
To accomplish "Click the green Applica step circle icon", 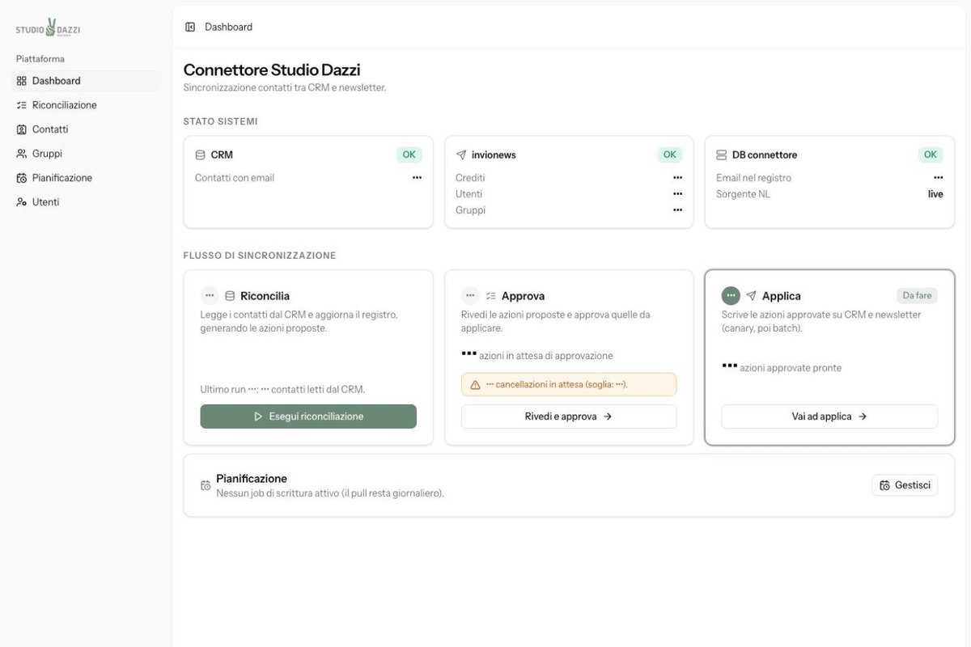I will tap(731, 296).
